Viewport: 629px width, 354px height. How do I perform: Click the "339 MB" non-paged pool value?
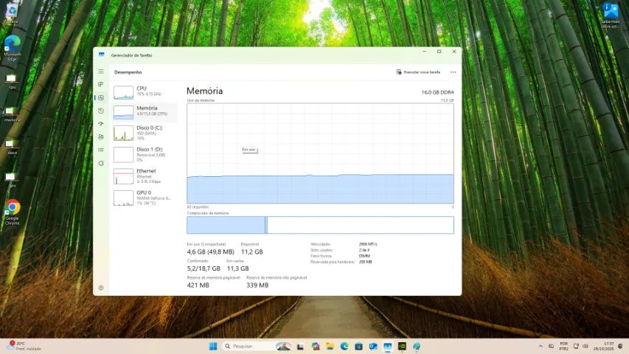pos(257,285)
